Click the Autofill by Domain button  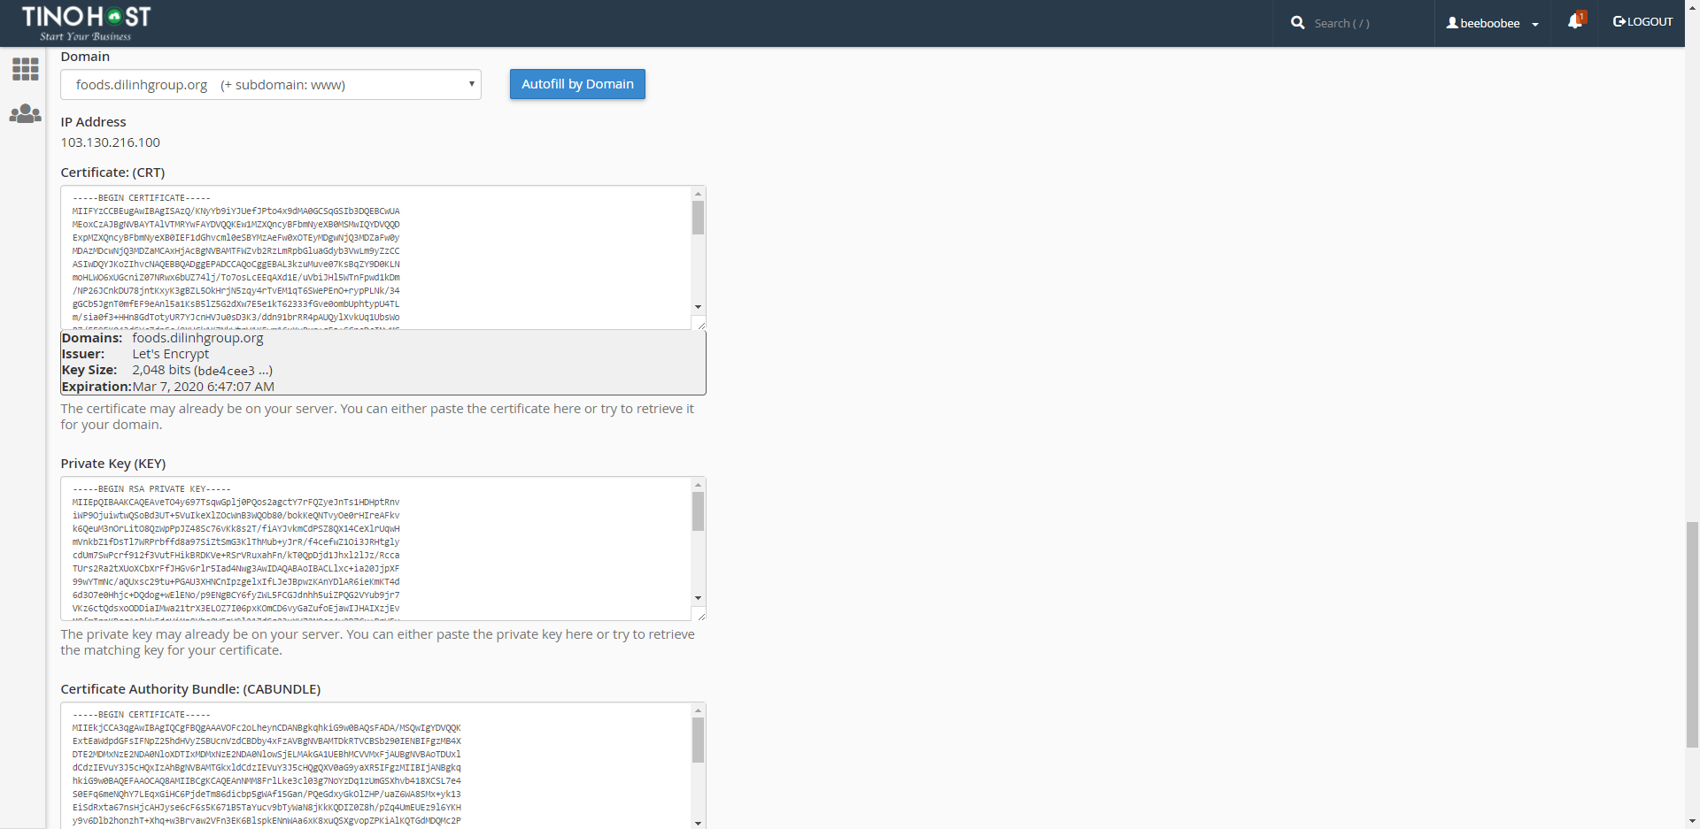tap(577, 84)
